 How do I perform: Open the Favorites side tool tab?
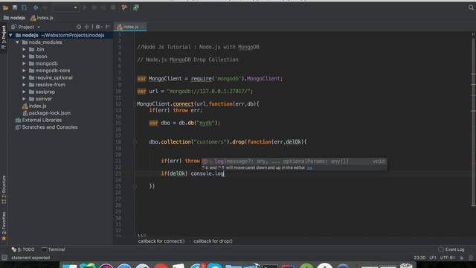(x=4, y=226)
